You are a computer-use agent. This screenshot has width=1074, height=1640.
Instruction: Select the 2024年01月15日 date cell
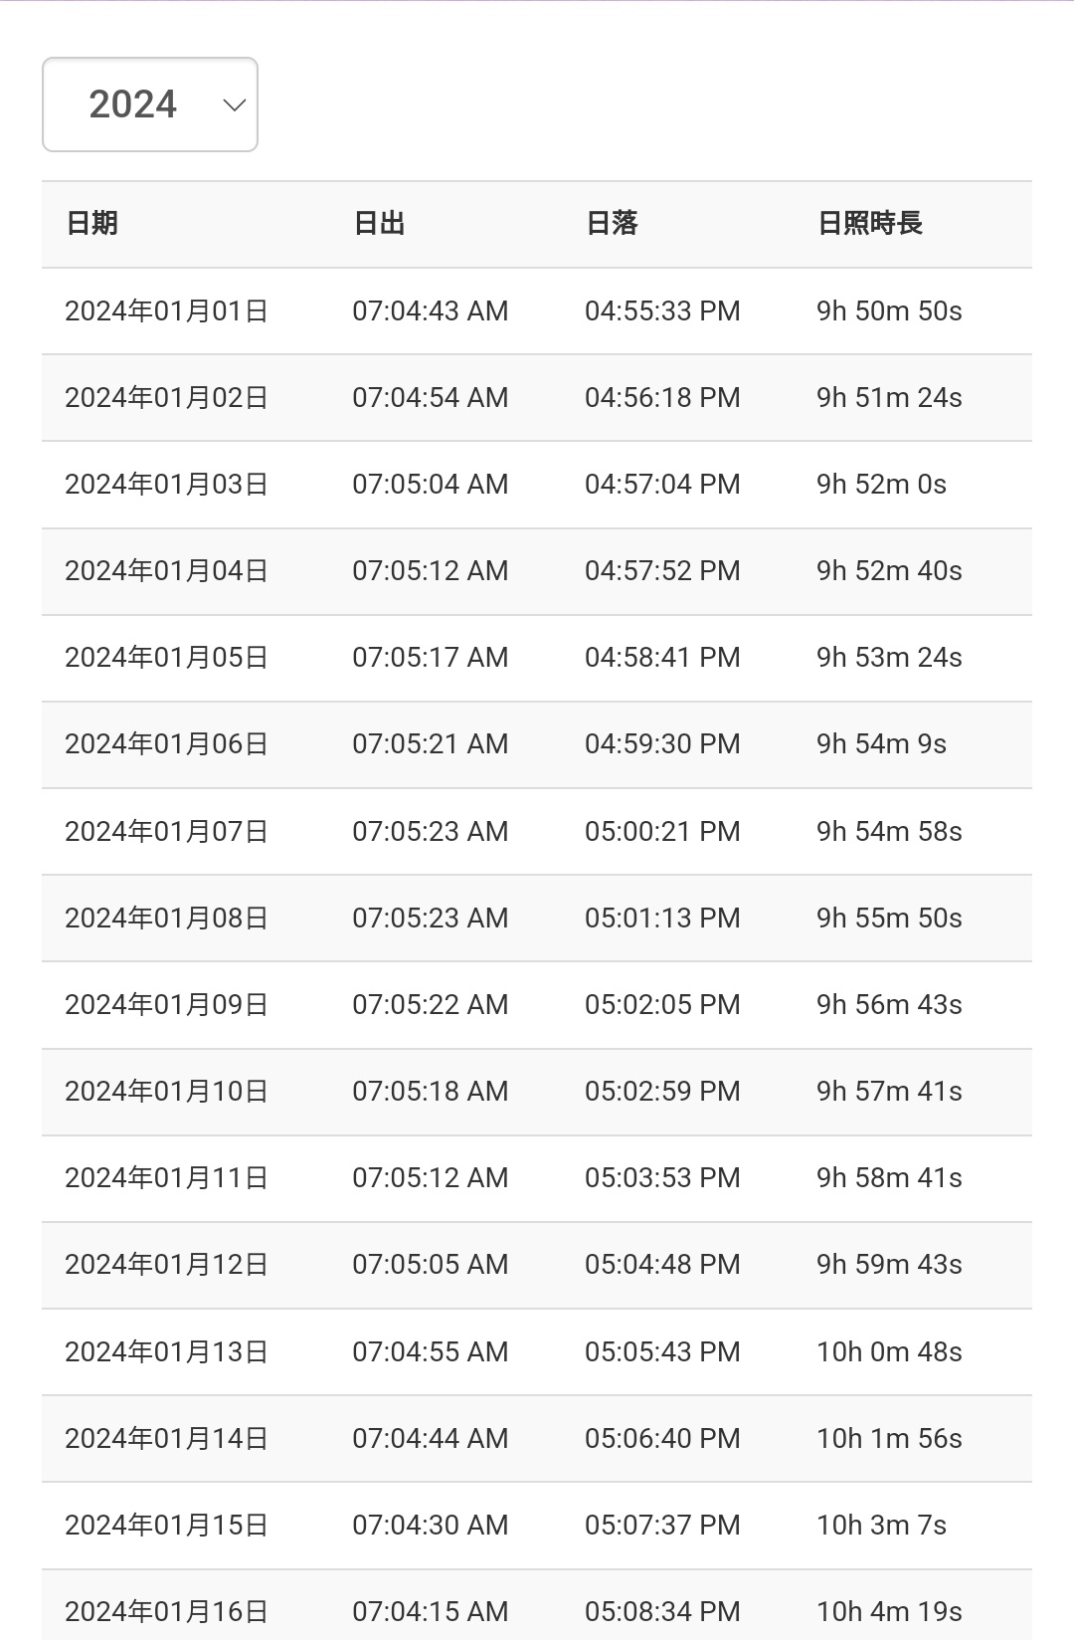tap(167, 1526)
